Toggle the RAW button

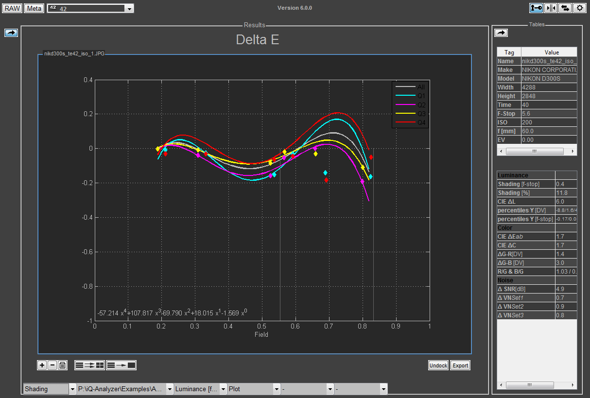[x=12, y=8]
